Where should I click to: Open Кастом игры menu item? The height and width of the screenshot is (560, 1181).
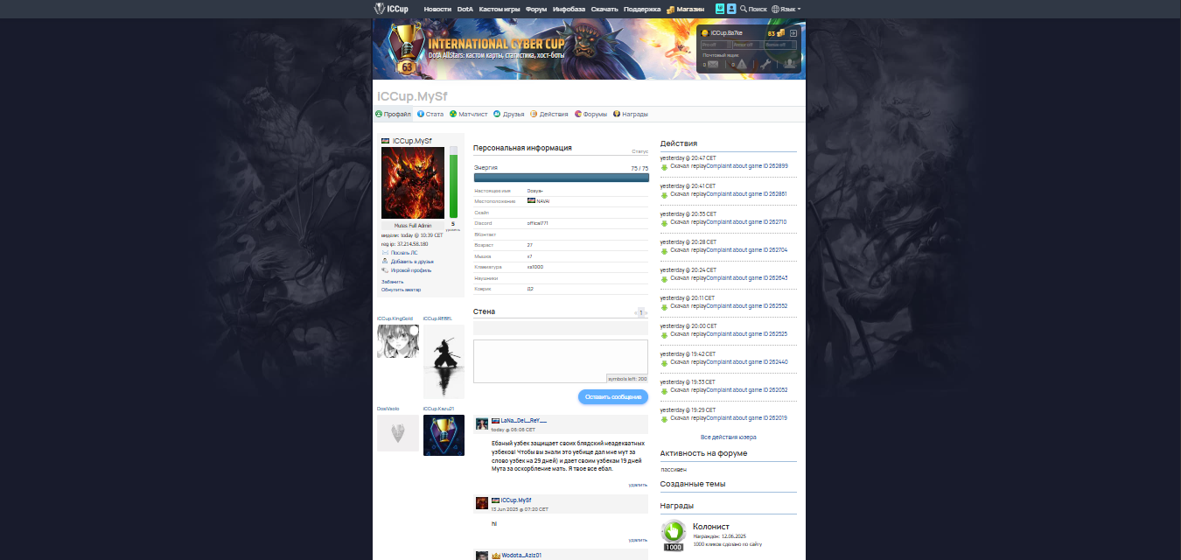coord(500,9)
